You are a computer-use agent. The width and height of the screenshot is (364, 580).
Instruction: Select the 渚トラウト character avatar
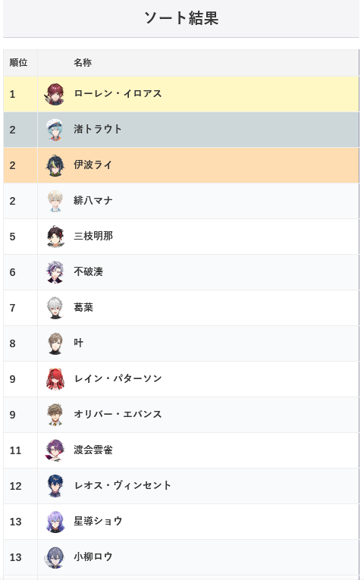(55, 130)
